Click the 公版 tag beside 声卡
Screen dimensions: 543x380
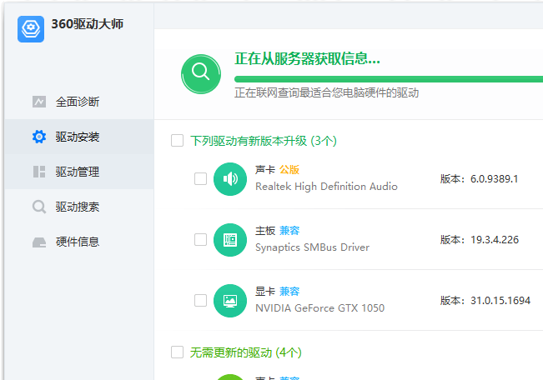click(289, 169)
